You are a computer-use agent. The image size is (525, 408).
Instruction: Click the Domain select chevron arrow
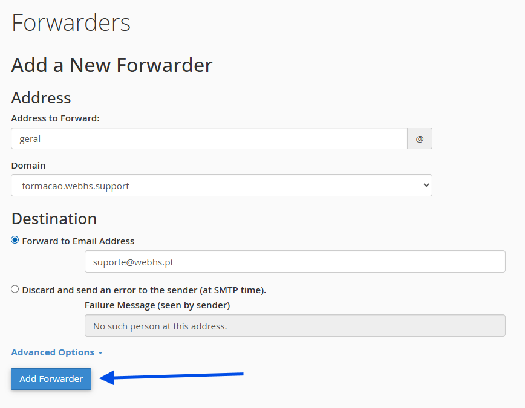[x=426, y=186]
